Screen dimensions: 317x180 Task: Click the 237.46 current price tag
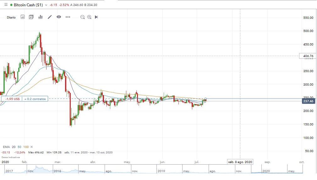click(x=308, y=101)
